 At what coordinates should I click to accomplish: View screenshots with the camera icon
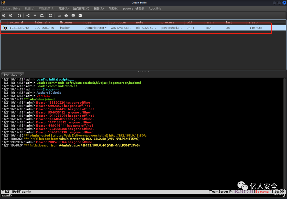pyautogui.click(x=80, y=15)
